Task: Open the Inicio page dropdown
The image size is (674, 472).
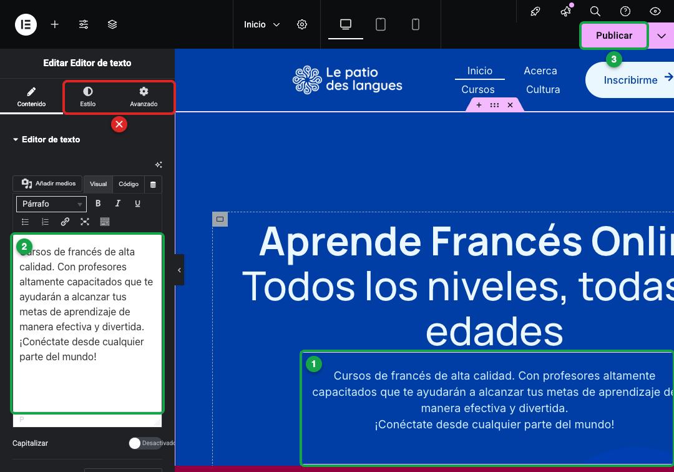Action: [261, 24]
